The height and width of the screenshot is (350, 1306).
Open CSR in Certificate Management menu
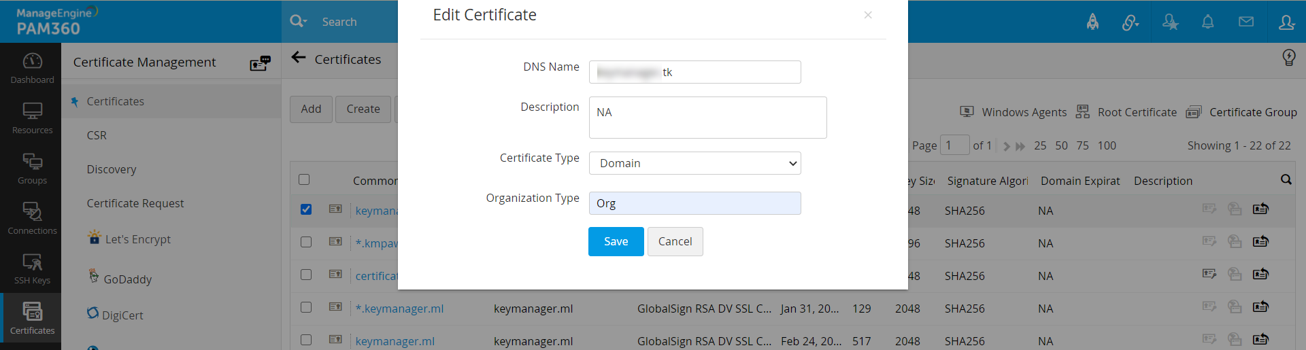coord(97,135)
